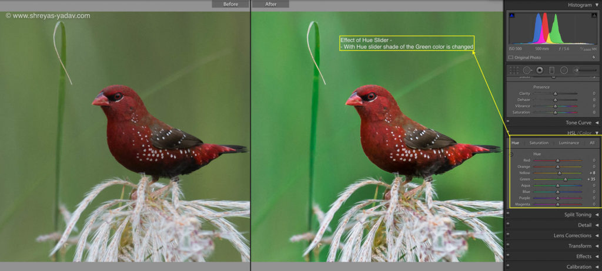Click the Dehaze slider handle
This screenshot has width=602, height=271.
(555, 100)
